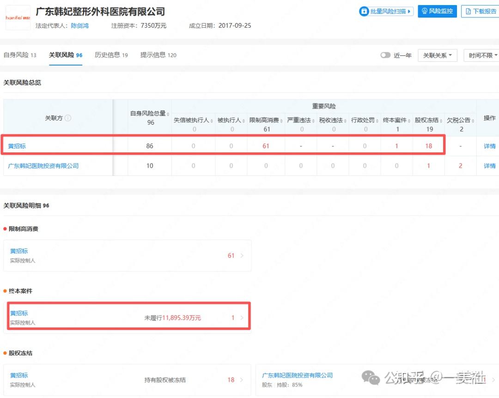Click the 风险监控 button
499x398 pixels.
coord(437,11)
